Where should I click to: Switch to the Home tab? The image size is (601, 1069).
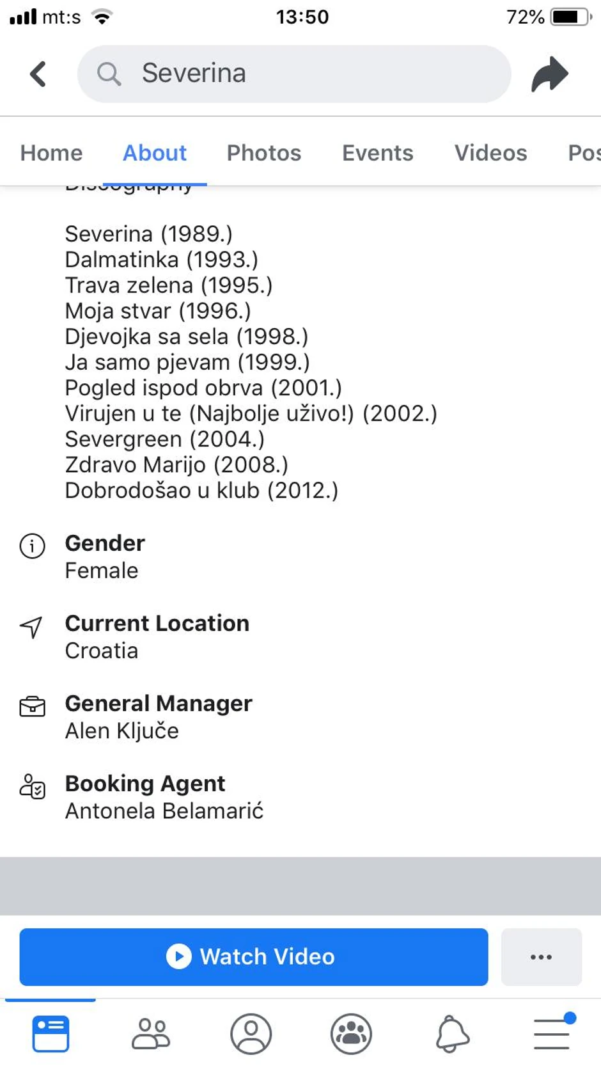click(51, 153)
